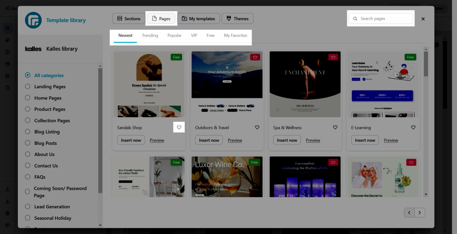Image resolution: width=457 pixels, height=234 pixels.
Task: Open the Eco-Friendly Furniture thumbnail
Action: click(x=149, y=177)
